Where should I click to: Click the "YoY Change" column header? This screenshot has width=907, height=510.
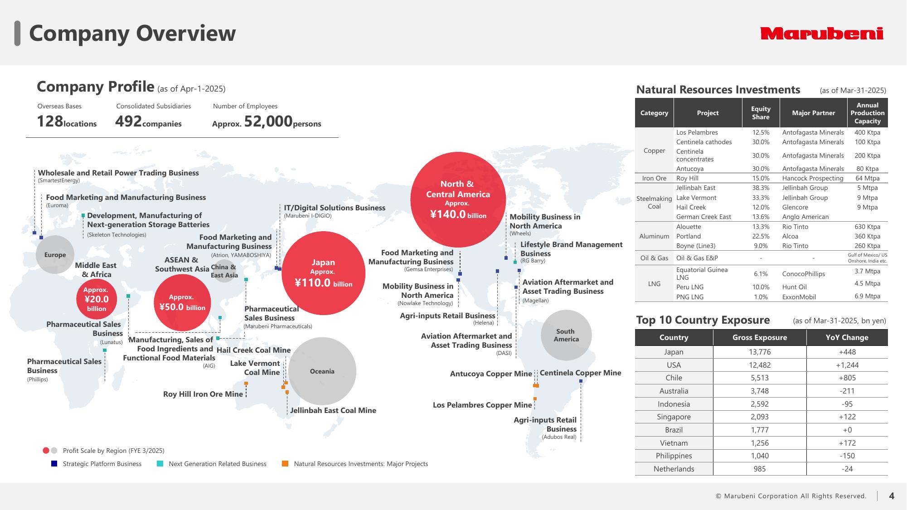click(847, 337)
